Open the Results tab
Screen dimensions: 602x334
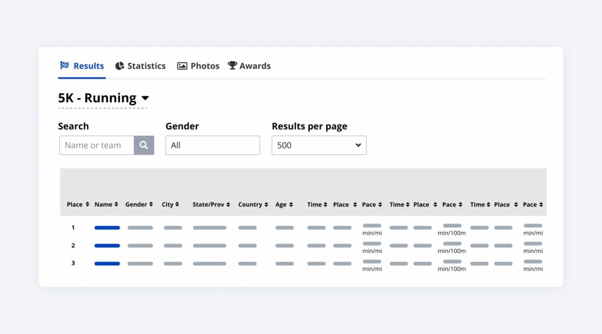tap(82, 66)
